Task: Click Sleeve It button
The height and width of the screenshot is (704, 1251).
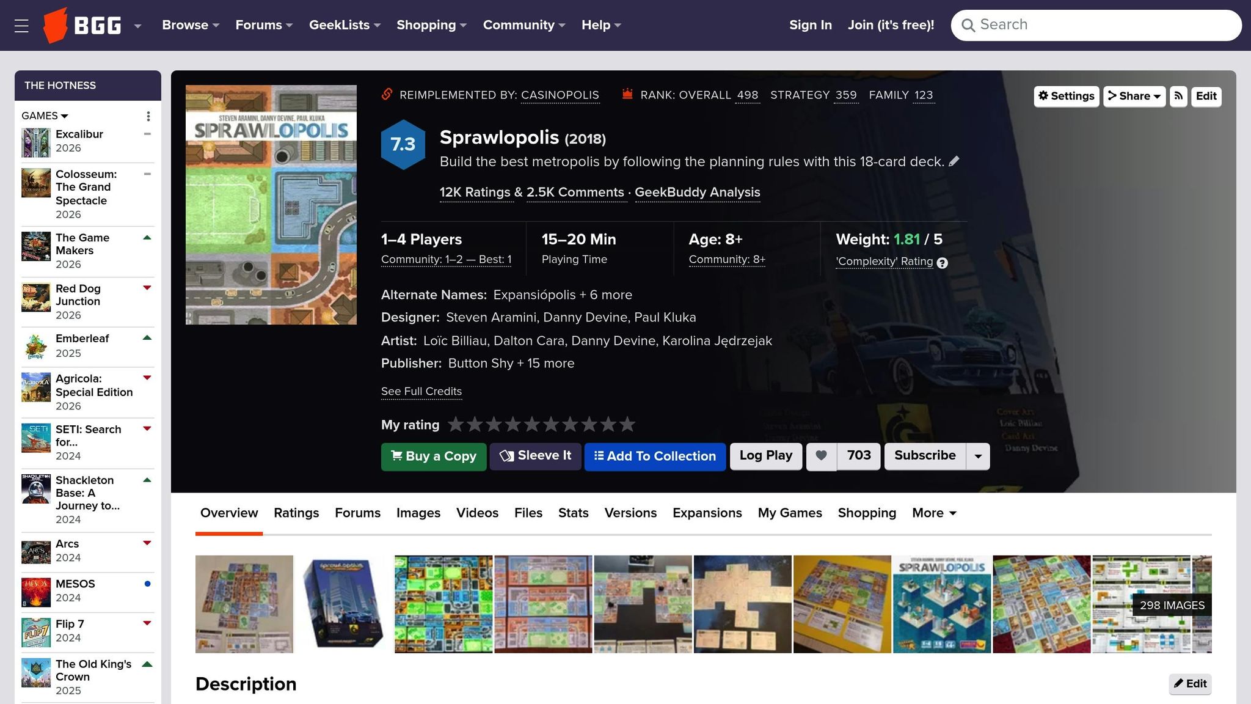Action: [x=535, y=456]
